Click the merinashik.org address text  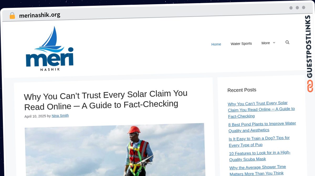(40, 15)
